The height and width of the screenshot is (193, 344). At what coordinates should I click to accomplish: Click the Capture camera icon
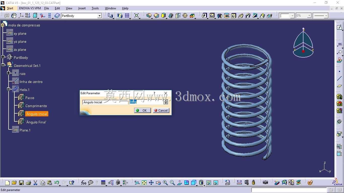[x=265, y=182]
